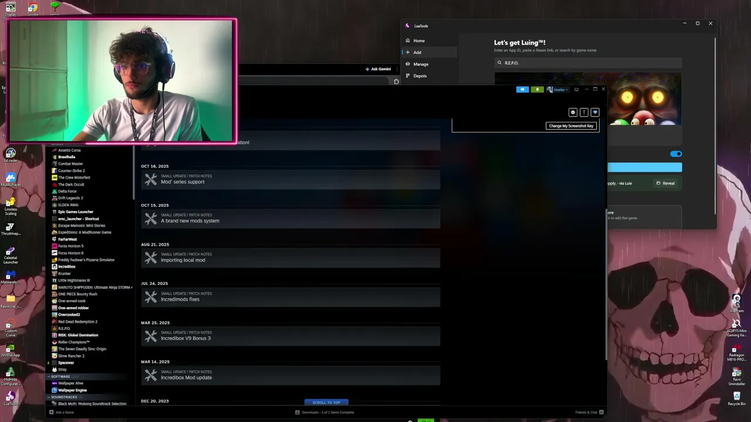Click Change My Screenshot Key button
The width and height of the screenshot is (751, 422).
click(571, 126)
